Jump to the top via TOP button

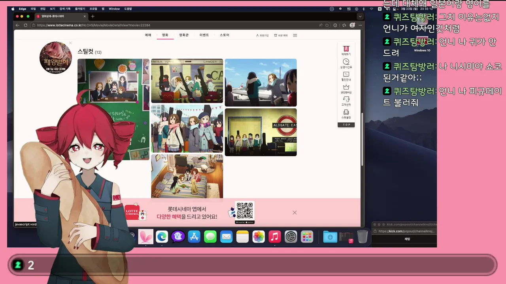pos(346,125)
